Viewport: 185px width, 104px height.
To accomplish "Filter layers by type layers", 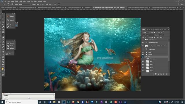I will (157, 32).
